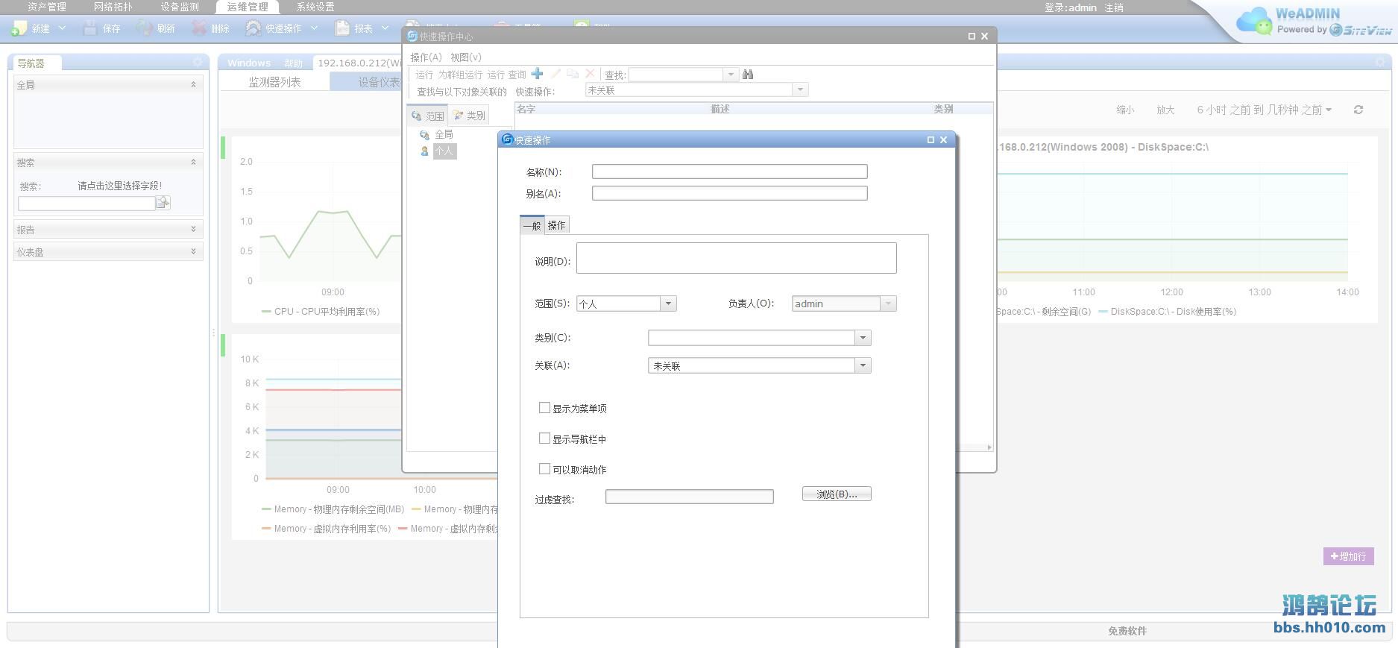Image resolution: width=1398 pixels, height=648 pixels.
Task: Click the gear icon in 导航器 panel header
Action: (x=198, y=63)
